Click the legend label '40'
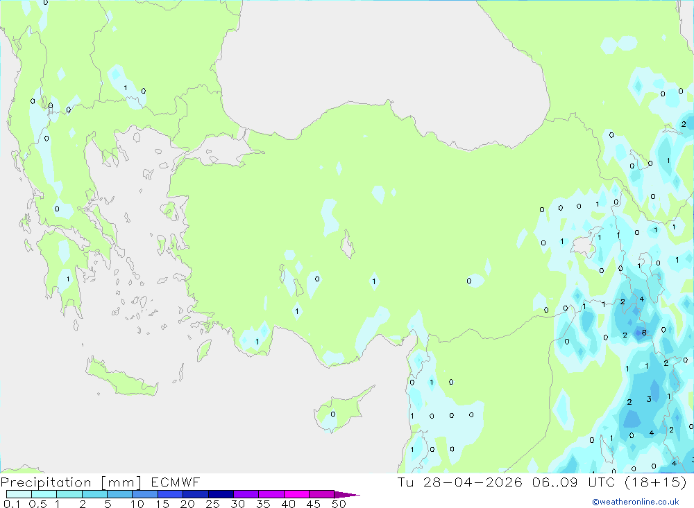Screen dimensions: 694x508 (289, 504)
